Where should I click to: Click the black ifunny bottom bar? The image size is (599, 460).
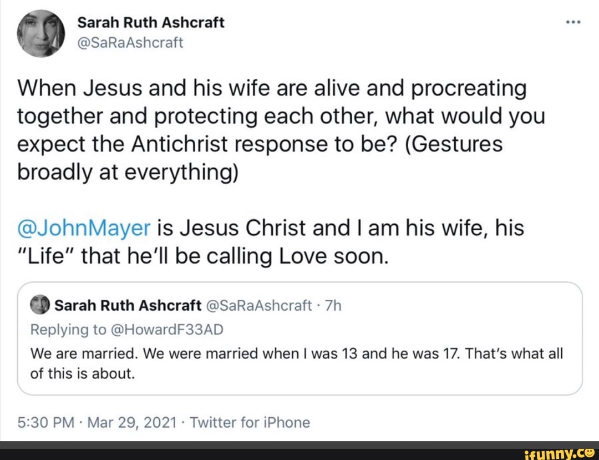point(222,453)
